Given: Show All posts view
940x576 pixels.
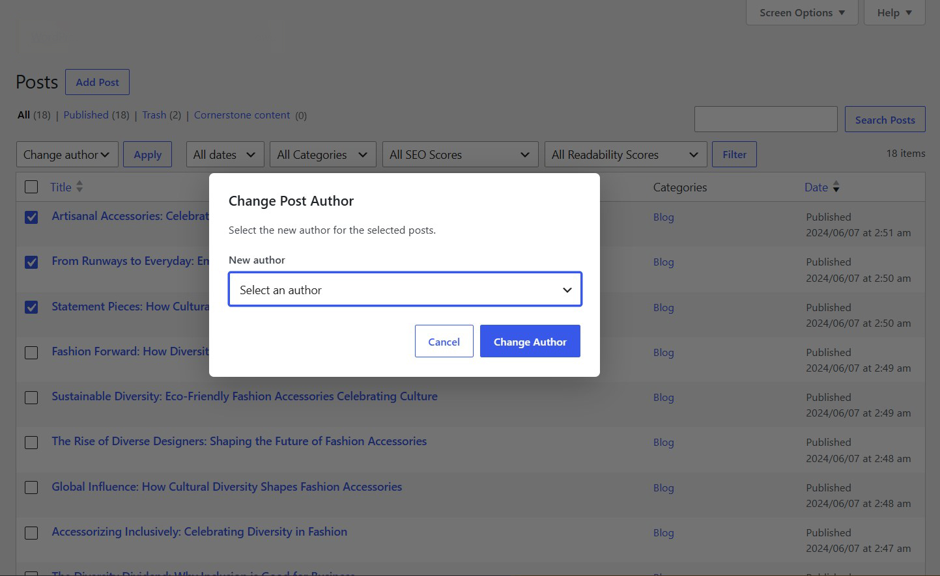Looking at the screenshot, I should click(23, 115).
